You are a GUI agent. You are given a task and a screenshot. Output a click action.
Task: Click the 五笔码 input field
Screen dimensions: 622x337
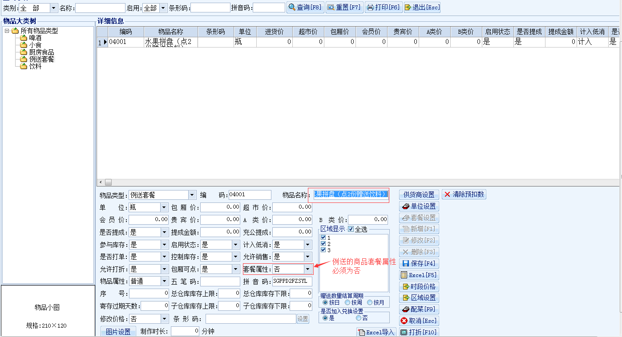pos(220,281)
